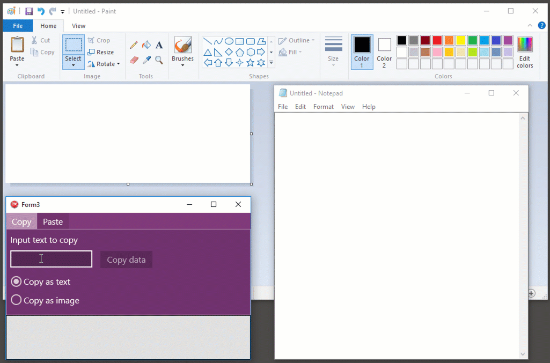The height and width of the screenshot is (363, 550).
Task: Choose the Pentagon shape in Shapes gallery
Action: click(239, 52)
